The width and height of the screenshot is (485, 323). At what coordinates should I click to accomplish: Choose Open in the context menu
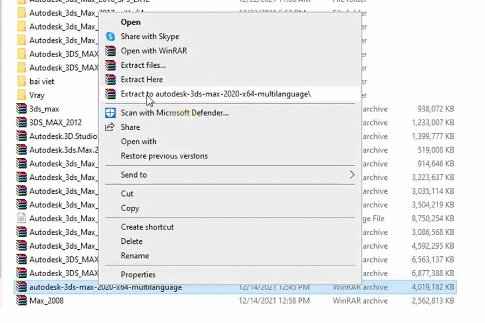(x=130, y=22)
